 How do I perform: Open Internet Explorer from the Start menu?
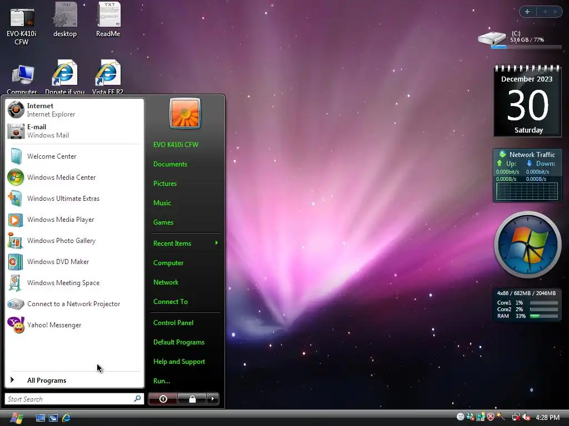coord(74,110)
